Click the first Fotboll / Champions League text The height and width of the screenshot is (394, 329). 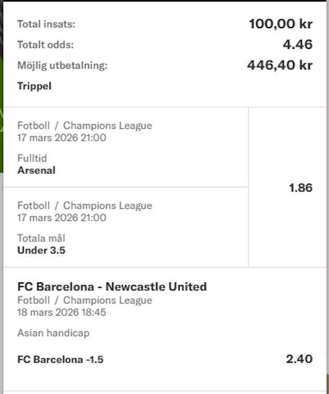(x=85, y=126)
